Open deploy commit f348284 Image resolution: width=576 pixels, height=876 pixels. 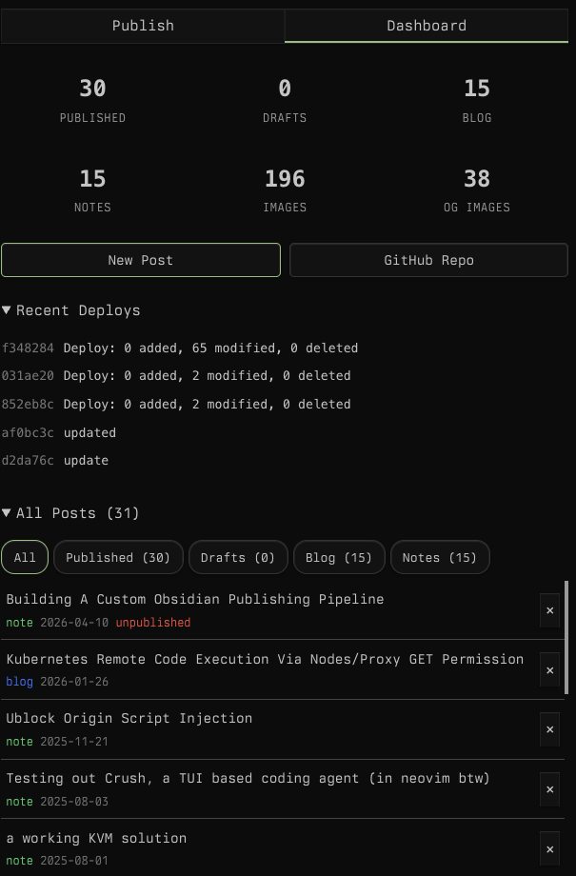(x=29, y=348)
